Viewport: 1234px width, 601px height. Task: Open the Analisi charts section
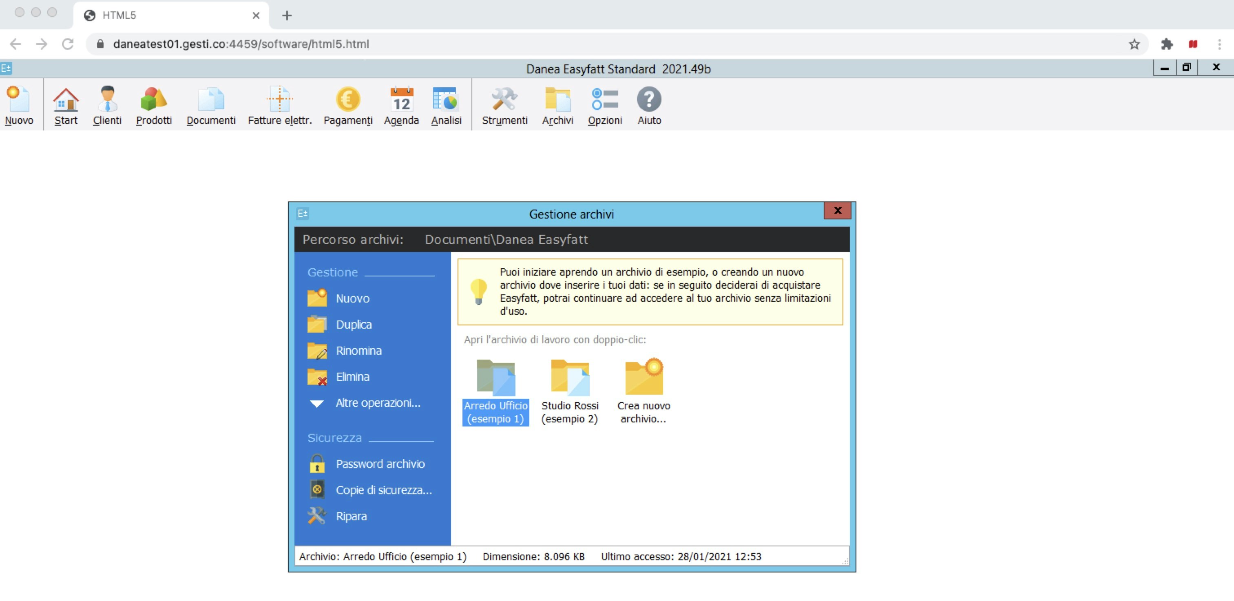(446, 104)
